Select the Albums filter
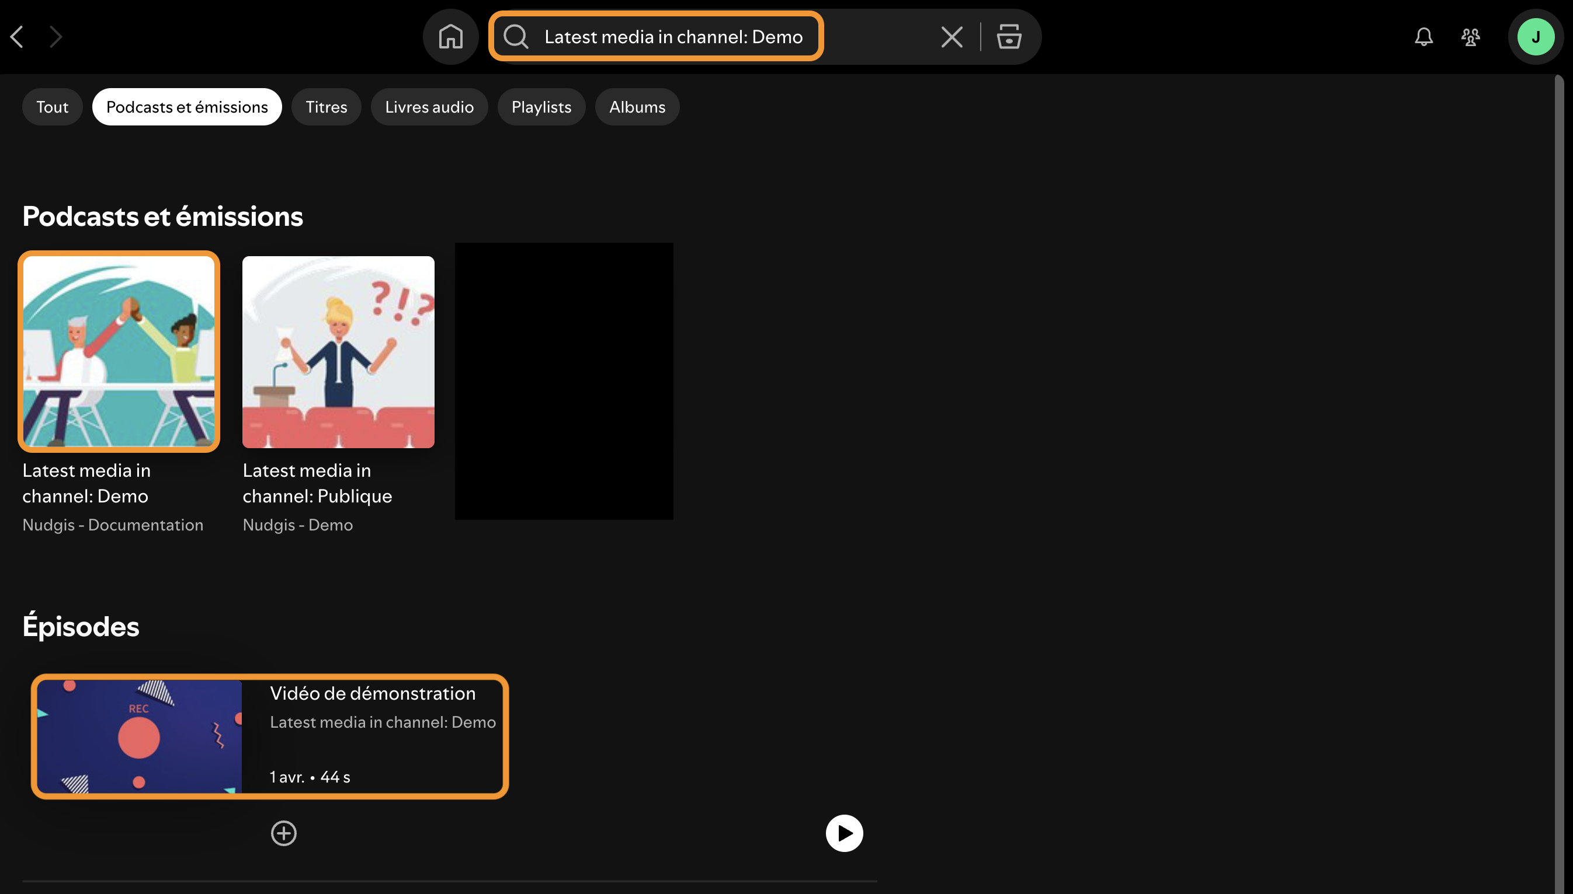1573x894 pixels. pyautogui.click(x=637, y=107)
